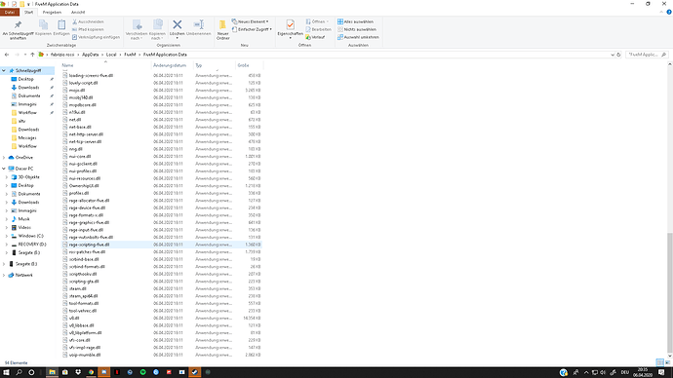This screenshot has height=378, width=673.
Task: Click the Umbenennen rename icon
Action: [198, 25]
